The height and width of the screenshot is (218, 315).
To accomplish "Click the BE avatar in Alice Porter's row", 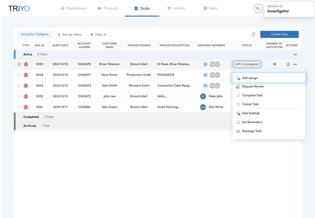I will tap(206, 75).
